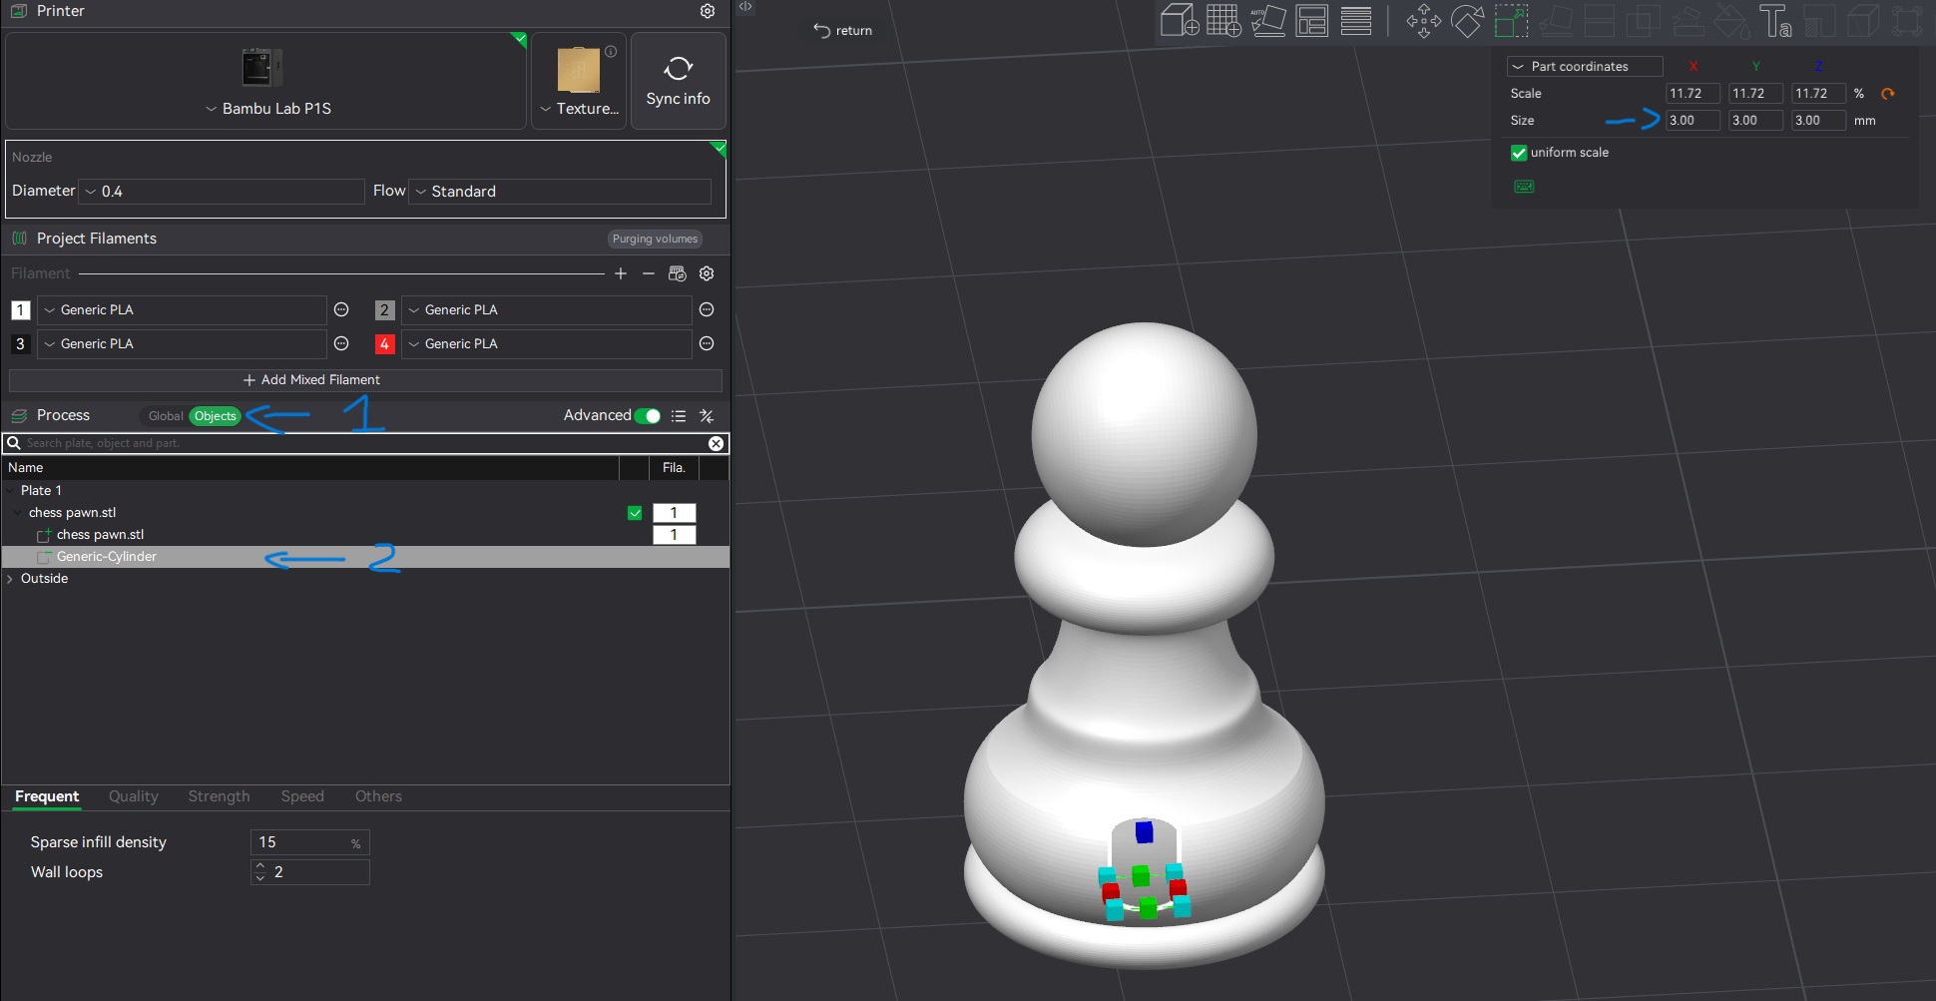1936x1001 pixels.
Task: Select the Rotate tool
Action: click(1467, 20)
